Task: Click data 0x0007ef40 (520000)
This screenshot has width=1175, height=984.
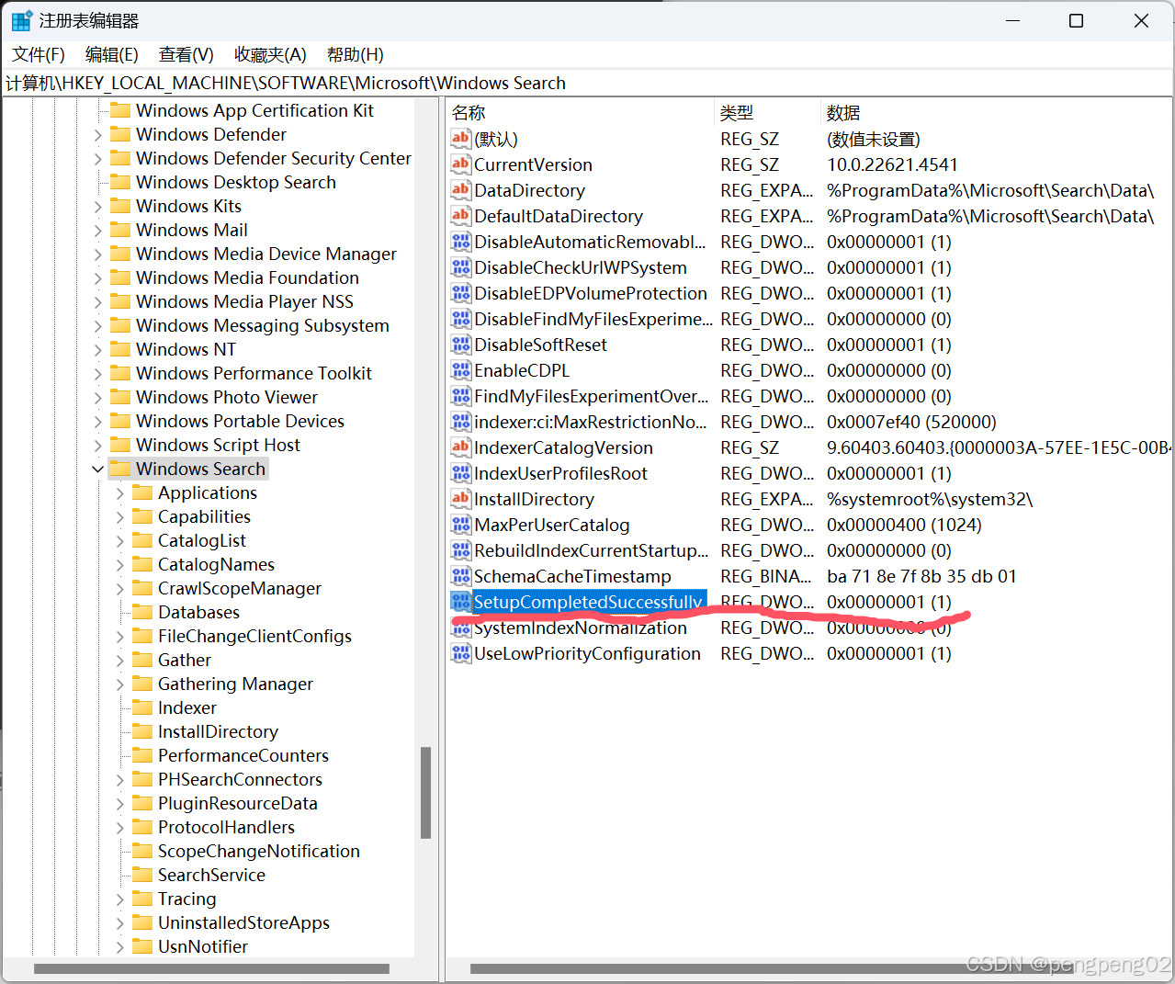Action: (911, 422)
